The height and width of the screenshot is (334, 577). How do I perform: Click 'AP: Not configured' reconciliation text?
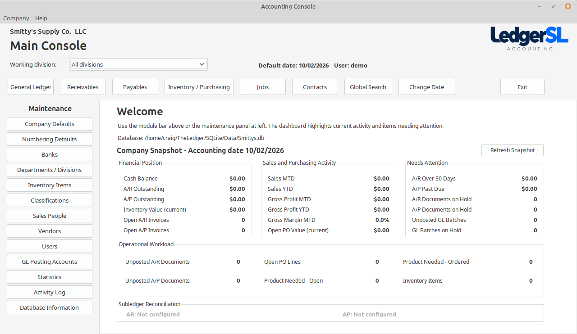pos(369,315)
